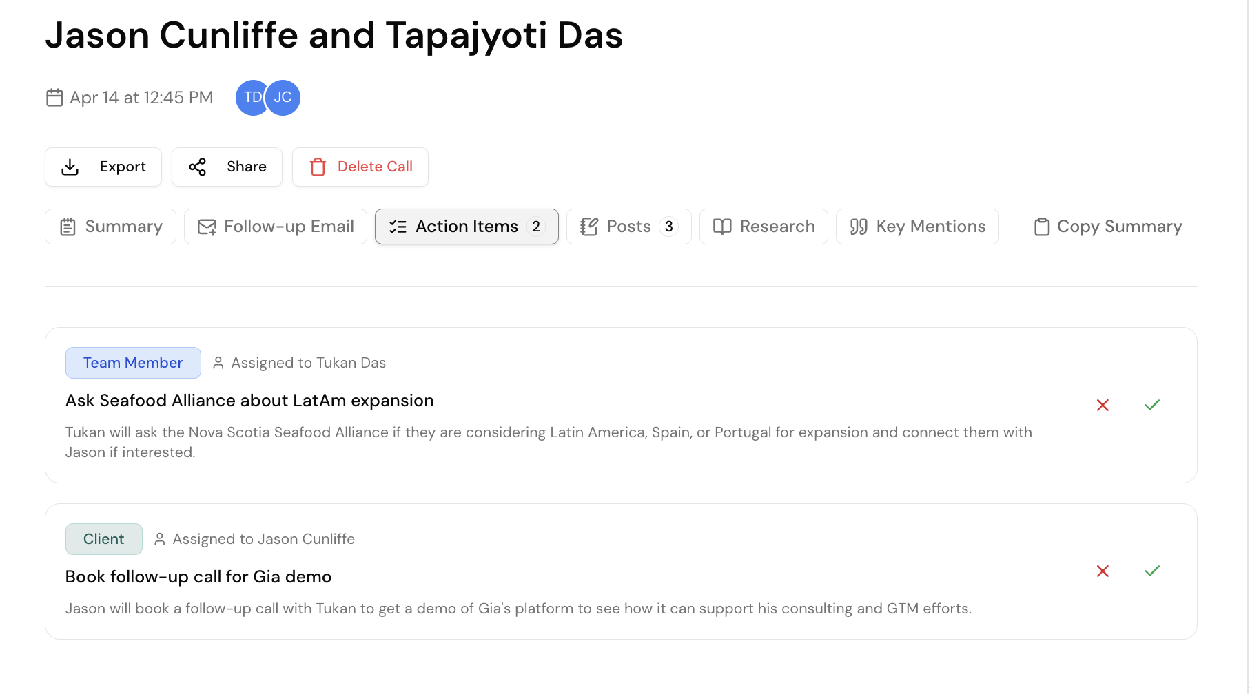Viewport: 1250px width, 694px height.
Task: Approve the Seafood Alliance task with green check
Action: pos(1151,405)
